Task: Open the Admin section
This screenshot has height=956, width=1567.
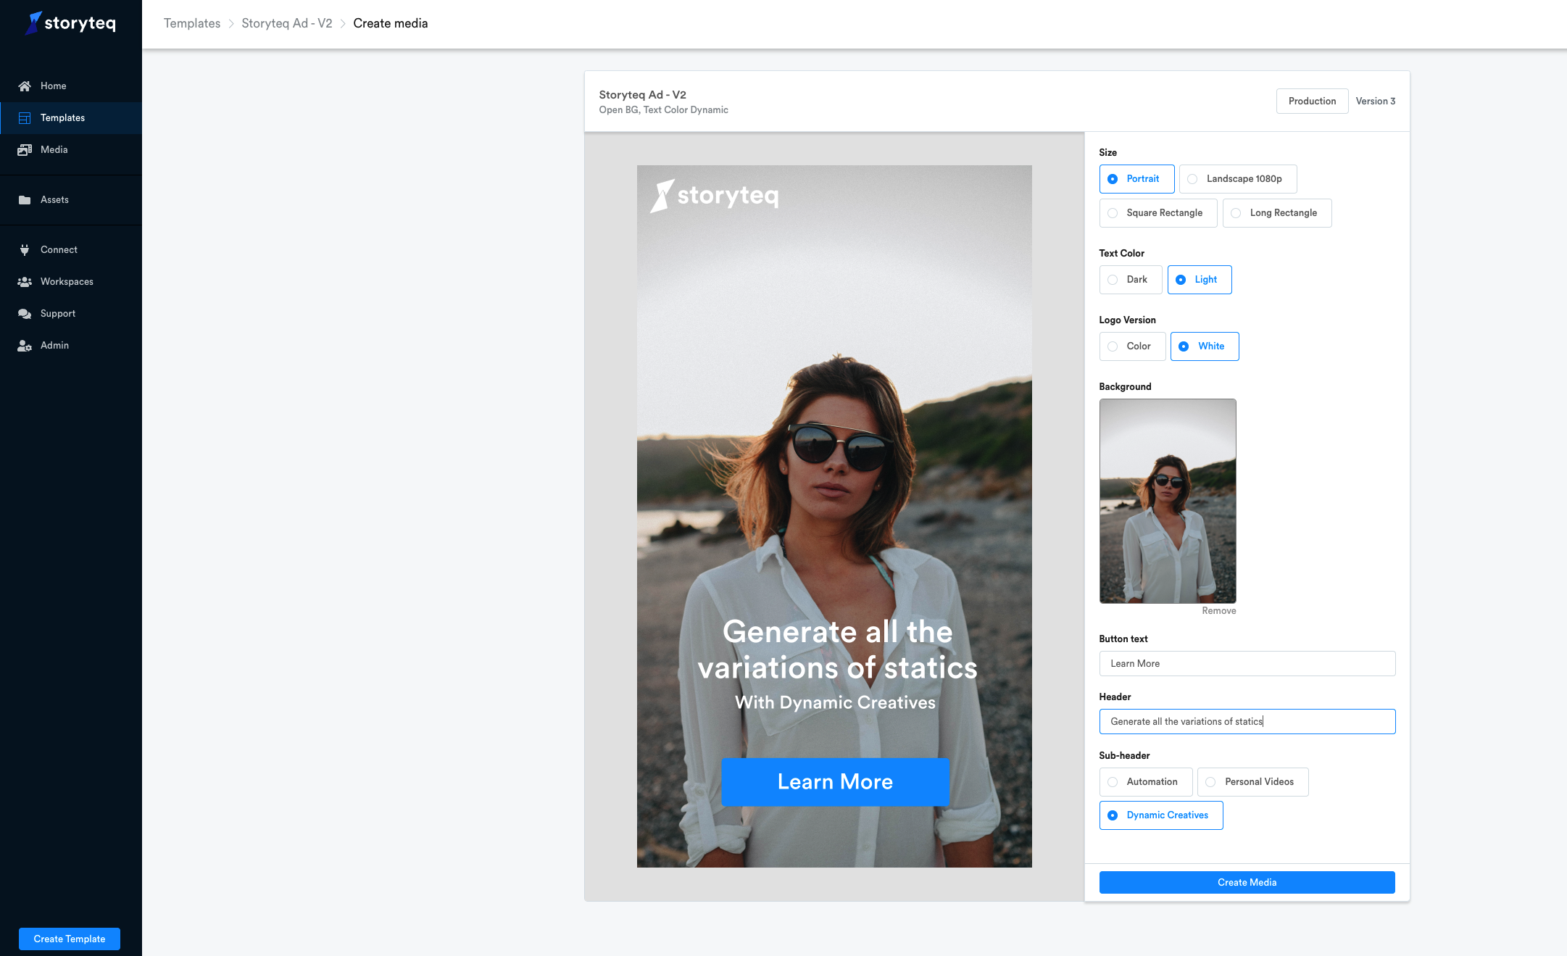Action: click(54, 345)
